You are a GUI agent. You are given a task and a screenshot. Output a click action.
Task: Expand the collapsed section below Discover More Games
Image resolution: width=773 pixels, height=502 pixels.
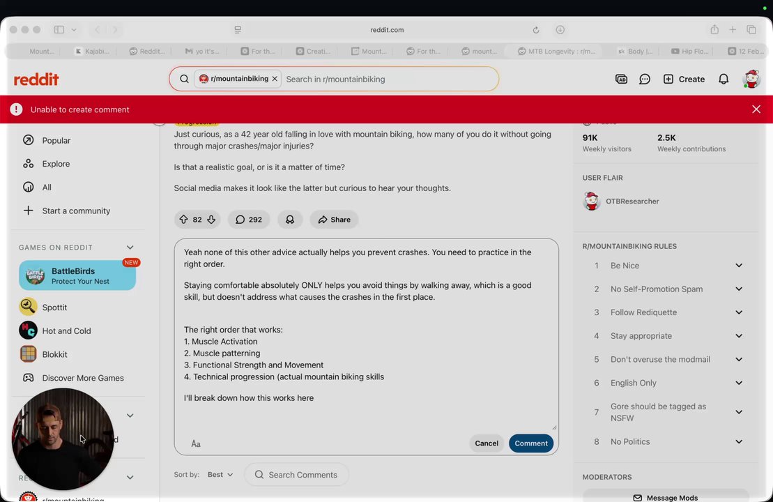click(x=130, y=416)
